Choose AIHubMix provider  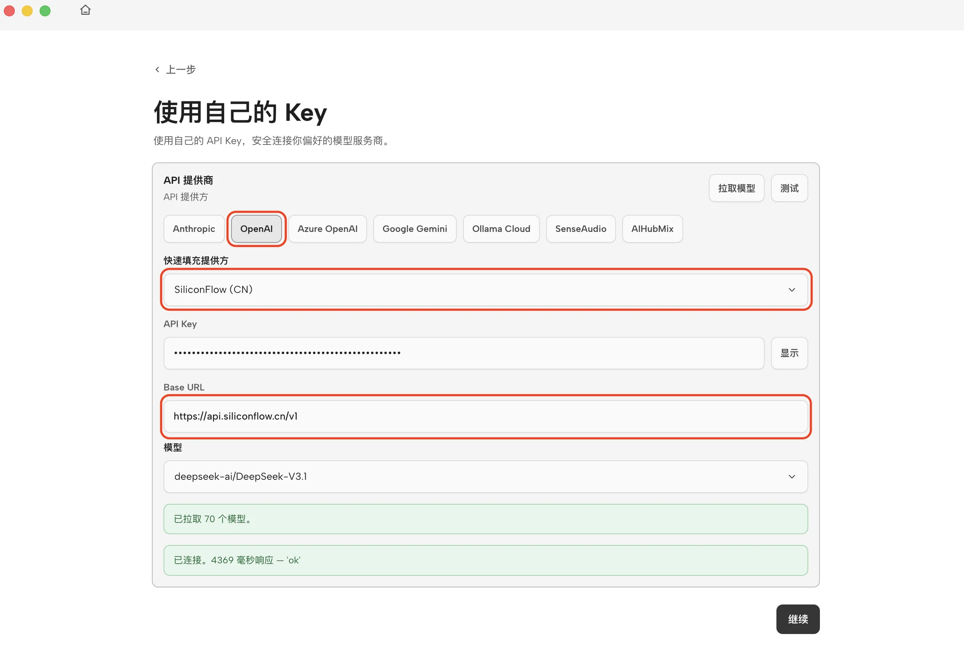[x=652, y=228]
